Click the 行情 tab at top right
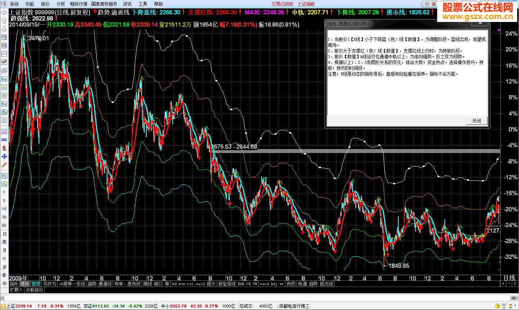Image resolution: width=519 pixels, height=310 pixels. [x=430, y=4]
